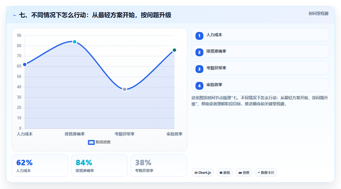Click the x-axis label 人力成本

(x=25, y=134)
